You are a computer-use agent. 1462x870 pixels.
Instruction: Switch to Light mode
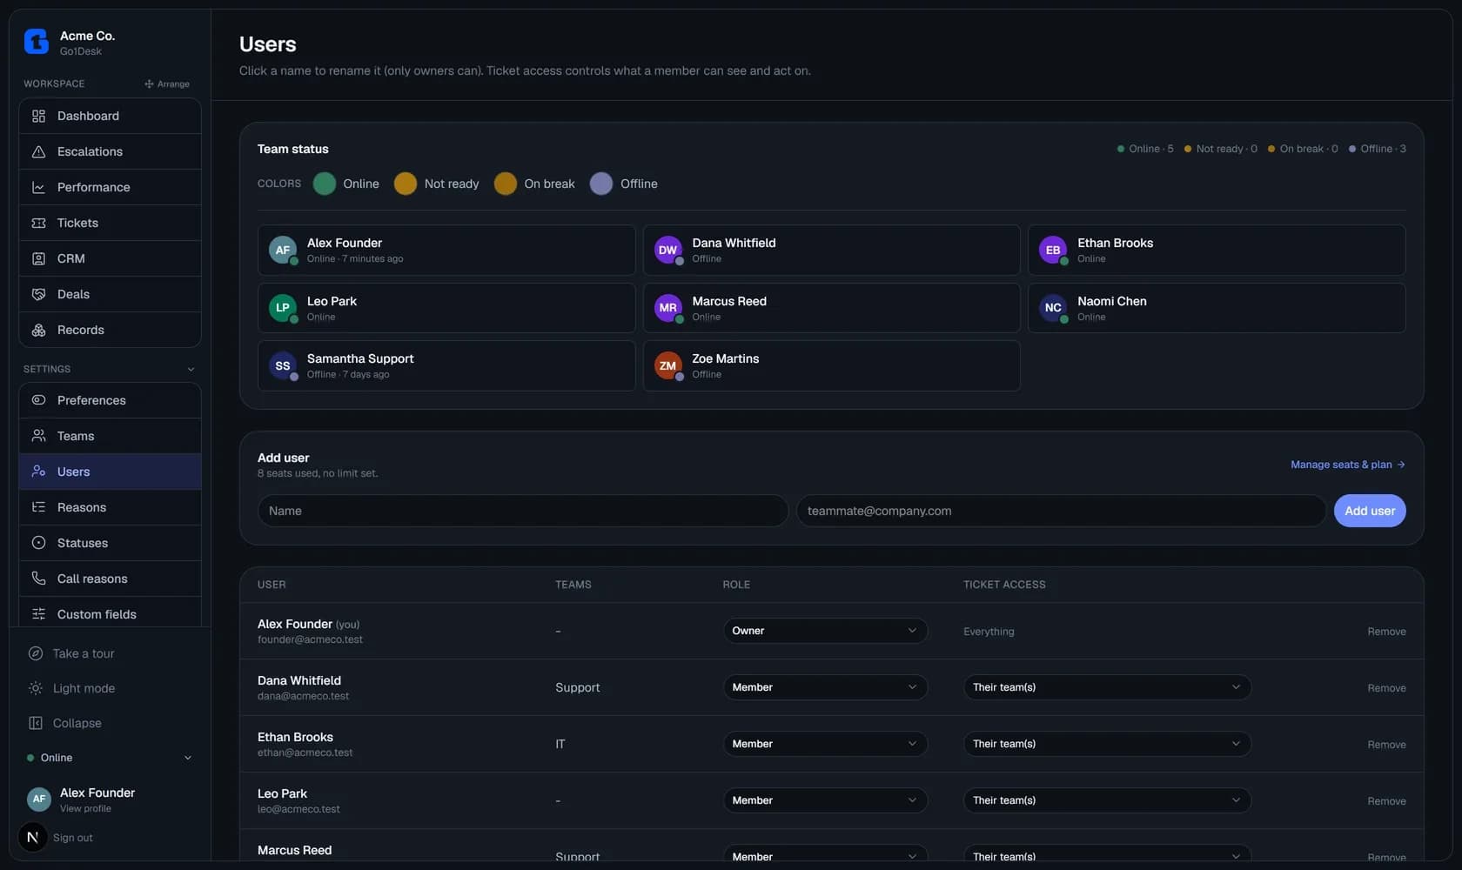[84, 688]
